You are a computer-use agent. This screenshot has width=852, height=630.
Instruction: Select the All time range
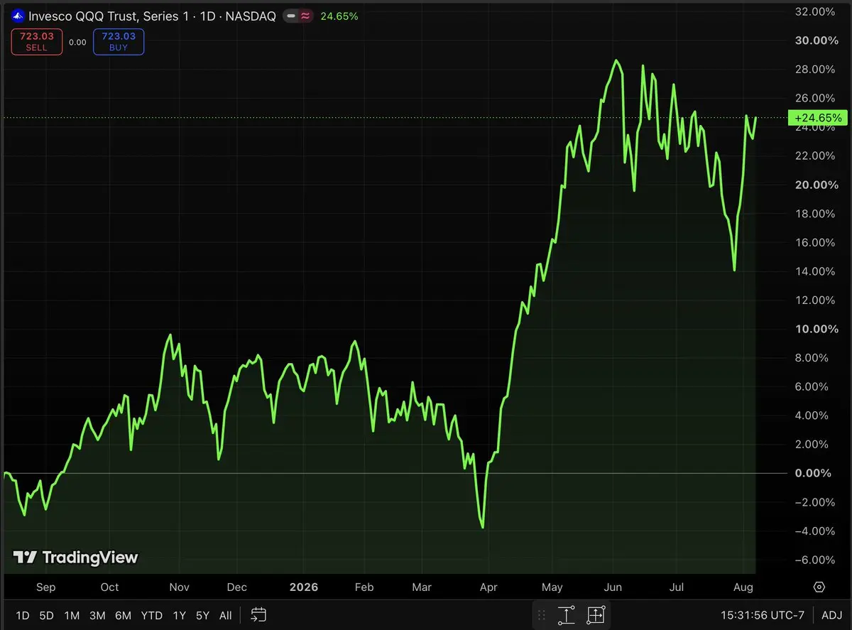(225, 615)
